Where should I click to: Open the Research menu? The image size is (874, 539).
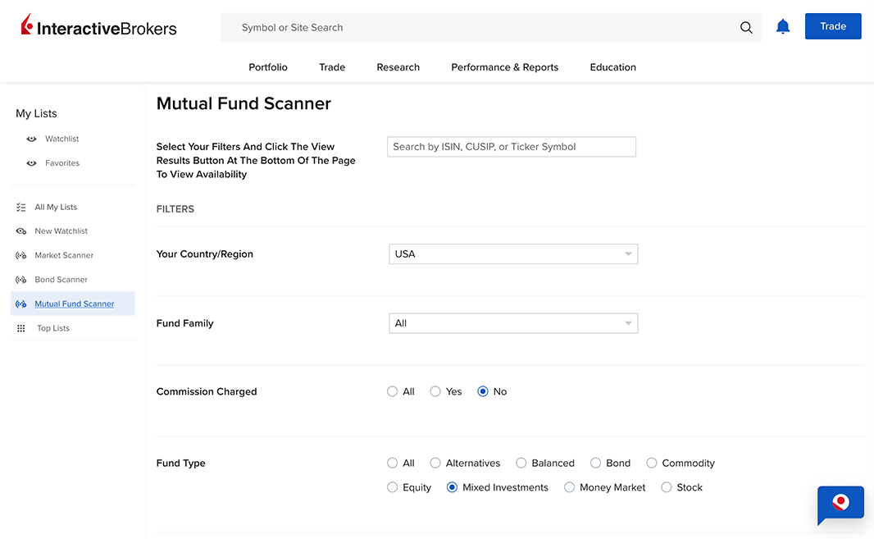point(398,67)
